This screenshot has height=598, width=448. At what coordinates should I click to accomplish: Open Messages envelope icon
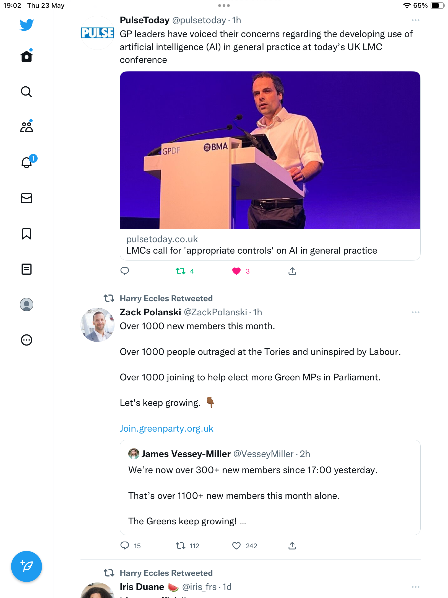tap(27, 198)
